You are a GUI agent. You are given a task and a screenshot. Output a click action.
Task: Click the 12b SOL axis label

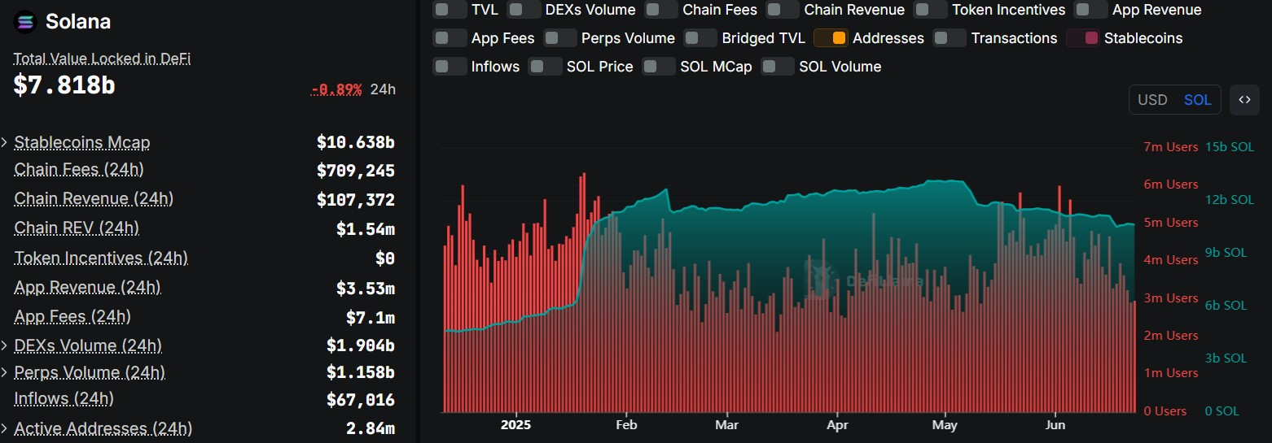pos(1230,200)
